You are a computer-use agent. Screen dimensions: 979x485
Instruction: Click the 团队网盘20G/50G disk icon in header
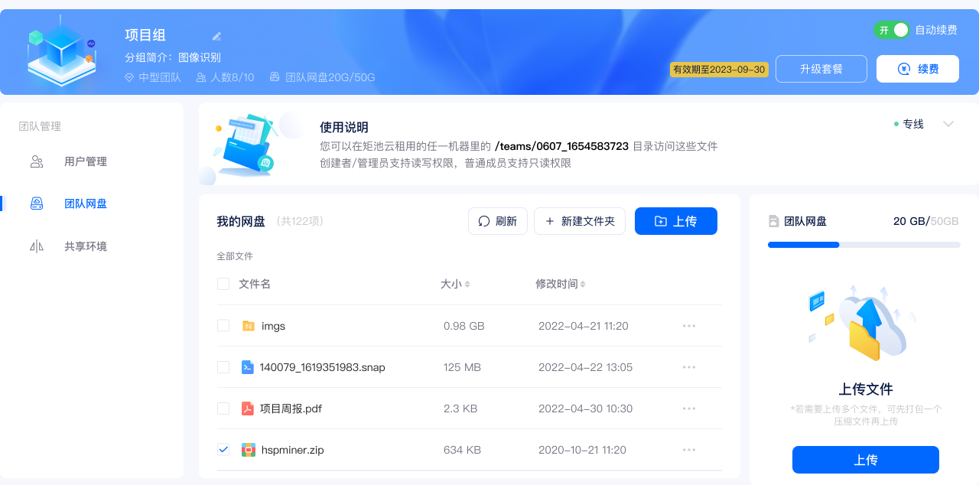[275, 77]
